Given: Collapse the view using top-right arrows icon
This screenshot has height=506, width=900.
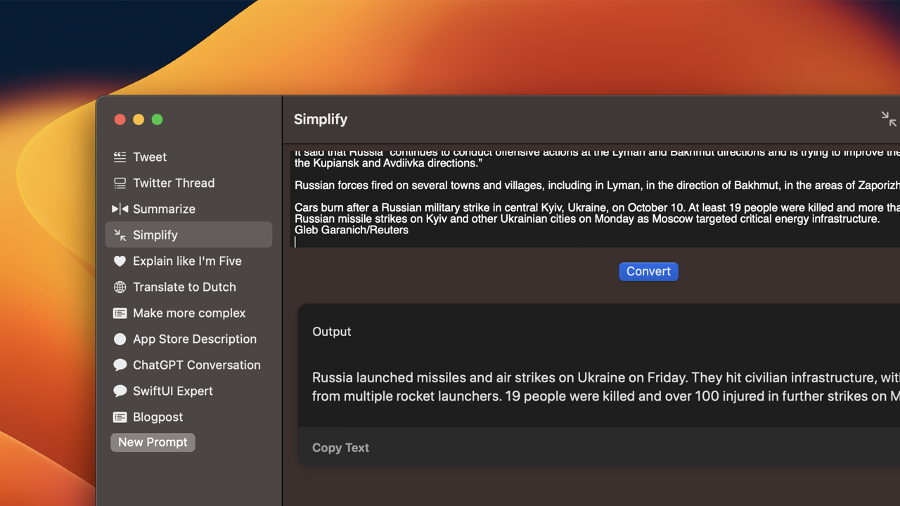Looking at the screenshot, I should [889, 119].
